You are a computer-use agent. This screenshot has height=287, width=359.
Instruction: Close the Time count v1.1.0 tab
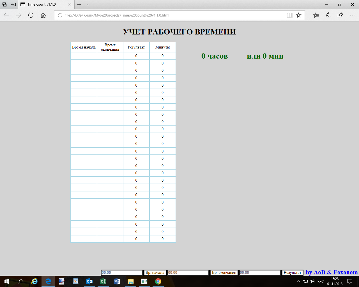pyautogui.click(x=70, y=4)
